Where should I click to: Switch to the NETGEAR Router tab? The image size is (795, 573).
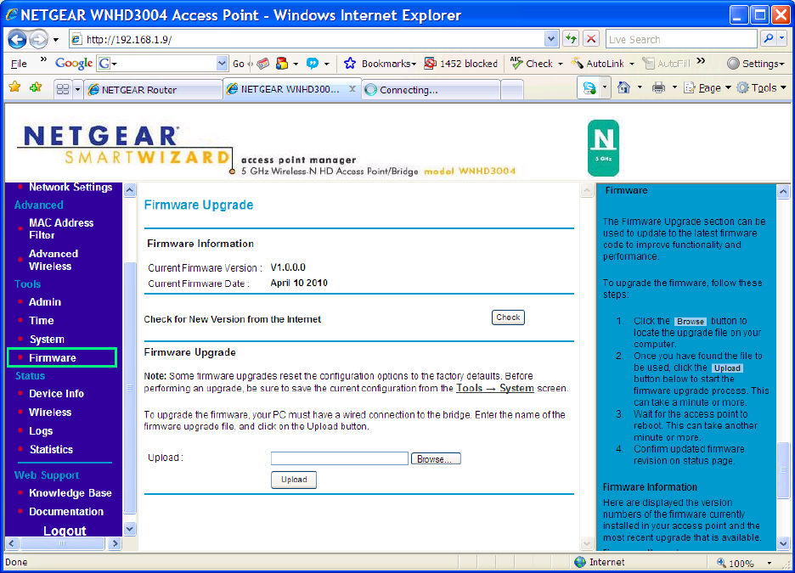[153, 90]
